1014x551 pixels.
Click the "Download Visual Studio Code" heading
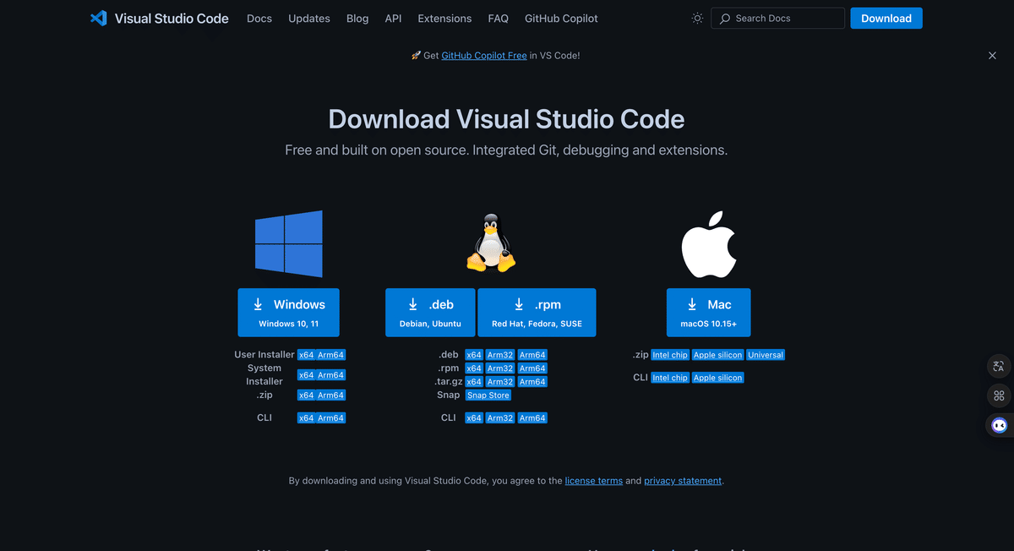tap(506, 118)
